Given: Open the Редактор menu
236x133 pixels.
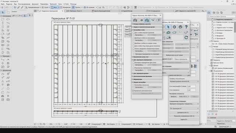Looking at the screenshot, I should tap(9, 4).
